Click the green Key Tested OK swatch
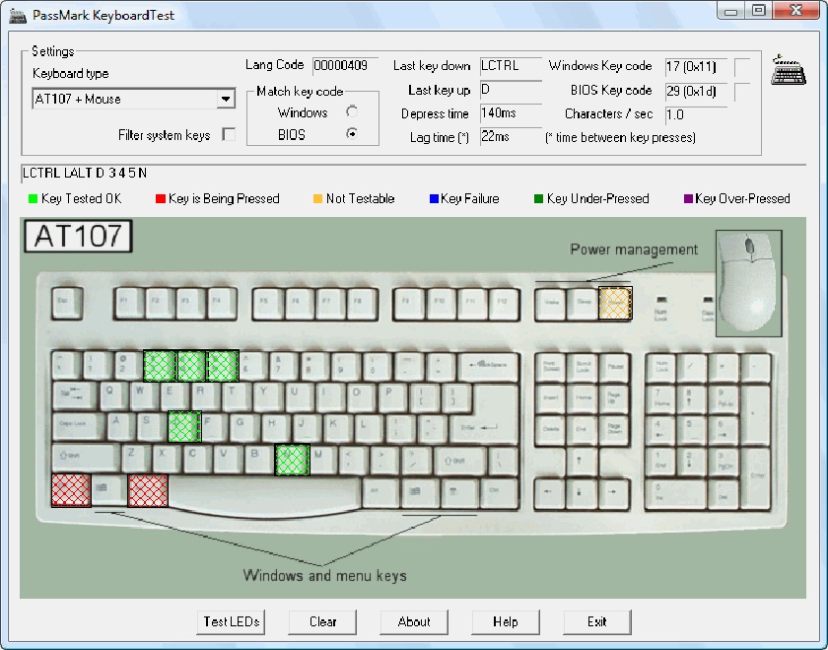Viewport: 828px width, 650px height. coord(33,198)
